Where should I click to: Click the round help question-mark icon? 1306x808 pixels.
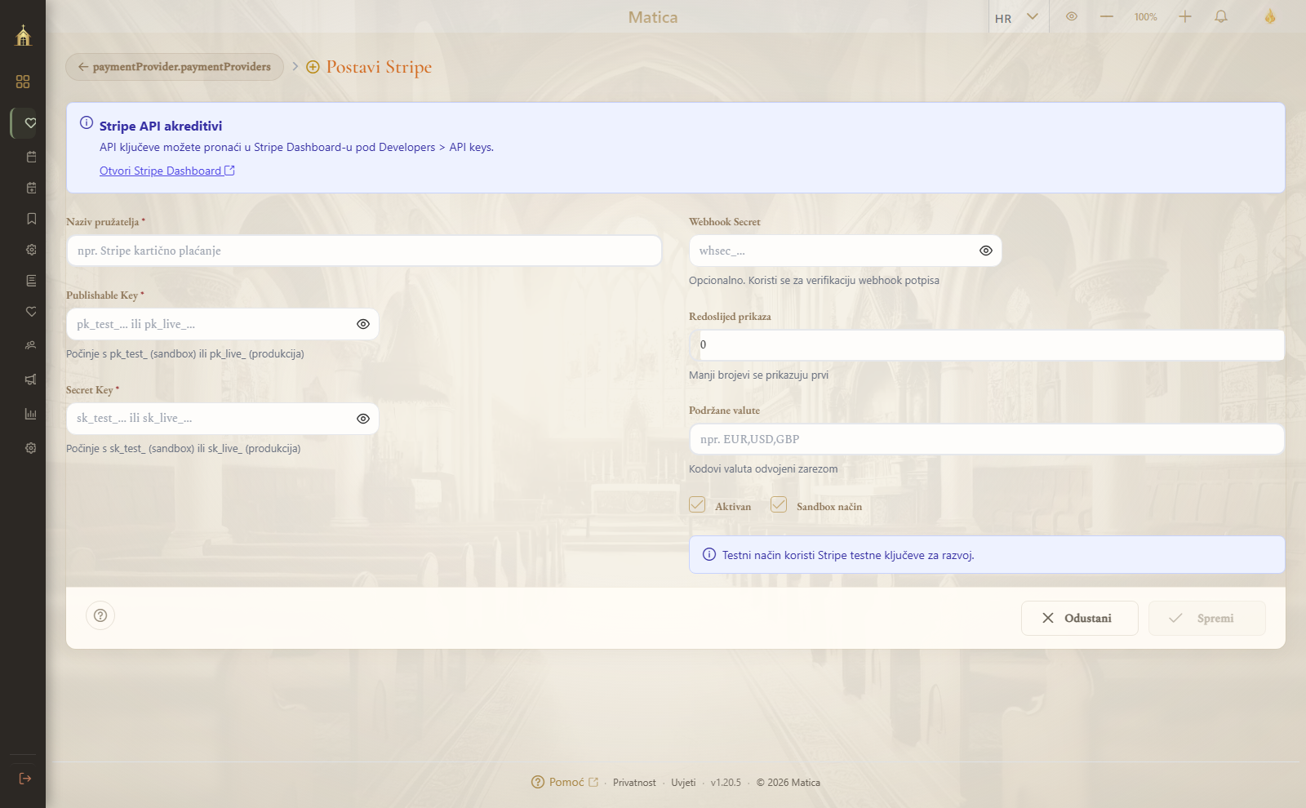pyautogui.click(x=100, y=615)
